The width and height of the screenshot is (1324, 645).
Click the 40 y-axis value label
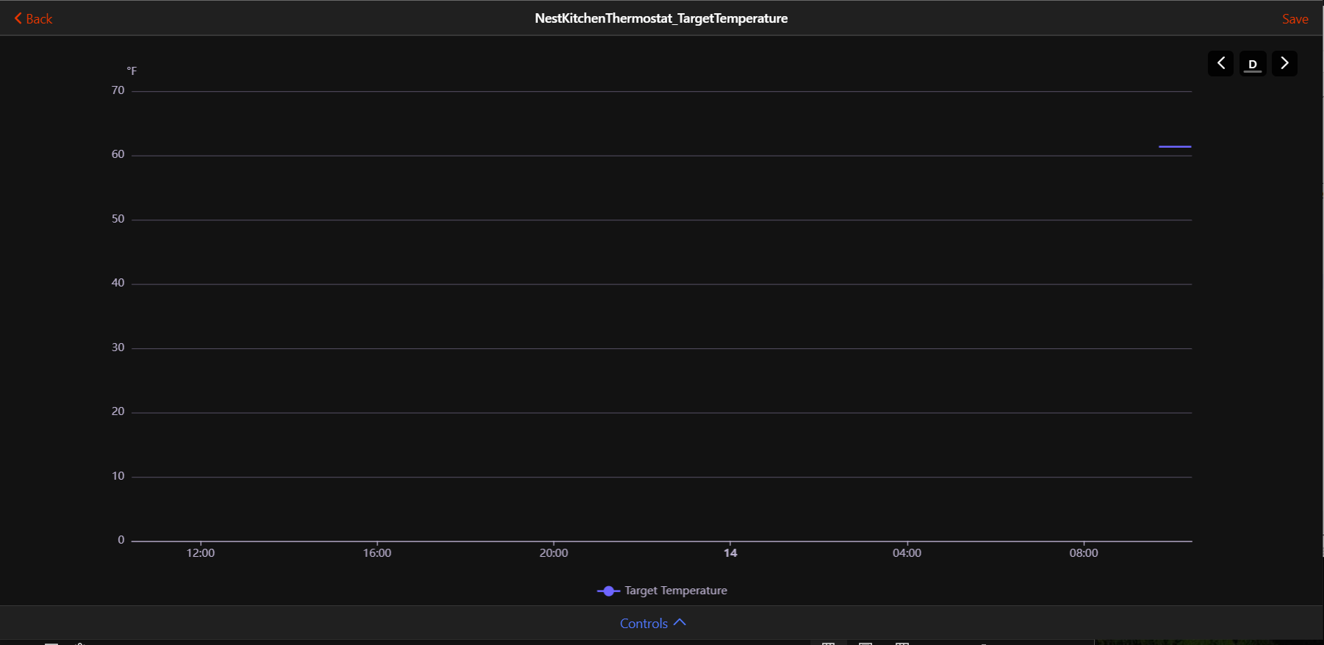(x=118, y=283)
